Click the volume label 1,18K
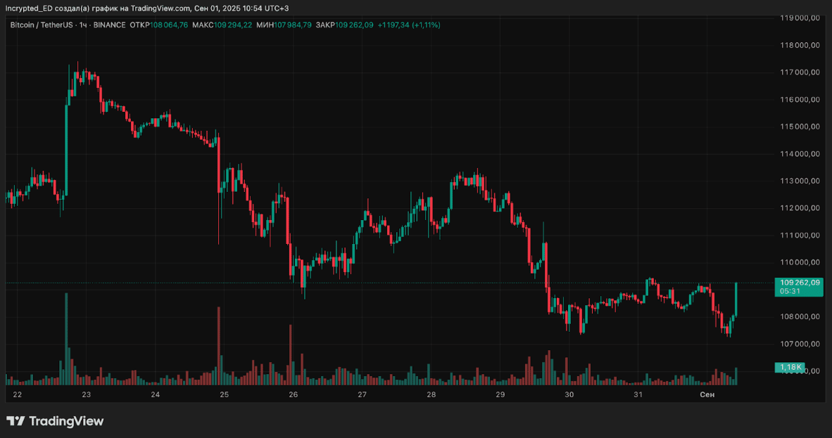This screenshot has width=832, height=438. click(790, 367)
